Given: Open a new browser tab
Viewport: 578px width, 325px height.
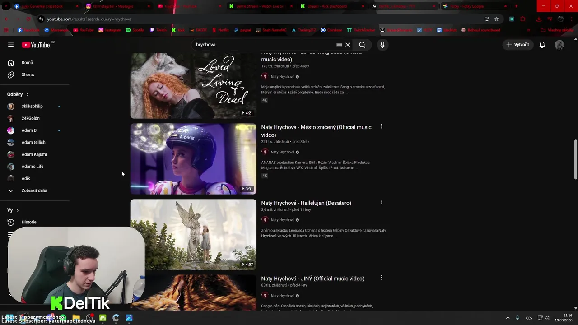Looking at the screenshot, I should pos(516,6).
